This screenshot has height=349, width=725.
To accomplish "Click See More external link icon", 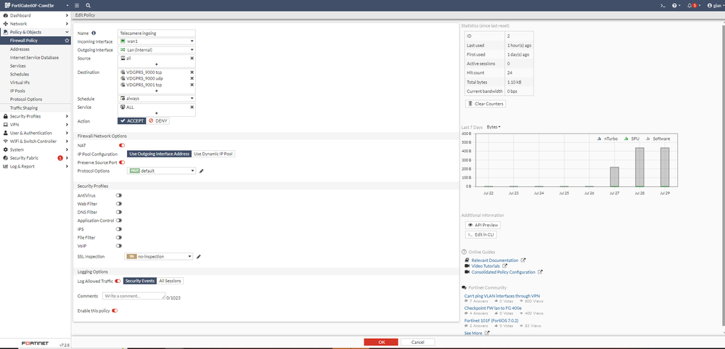I will 487,333.
